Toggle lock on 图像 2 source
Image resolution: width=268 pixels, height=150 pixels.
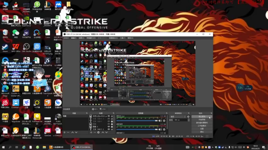(x=112, y=127)
